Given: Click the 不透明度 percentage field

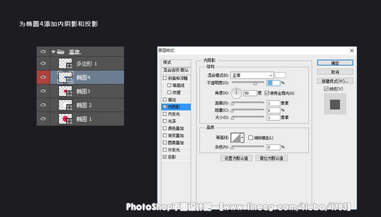Looking at the screenshot, I should (273, 83).
